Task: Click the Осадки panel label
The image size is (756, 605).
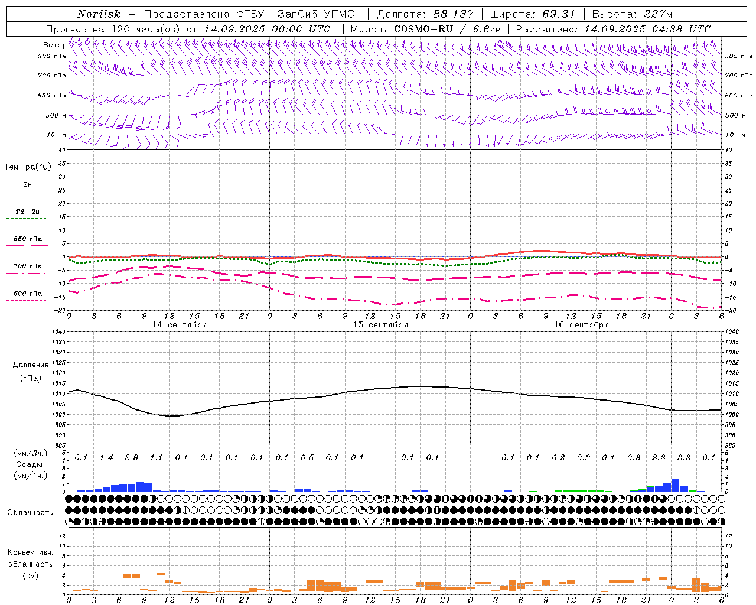Action: [x=31, y=464]
